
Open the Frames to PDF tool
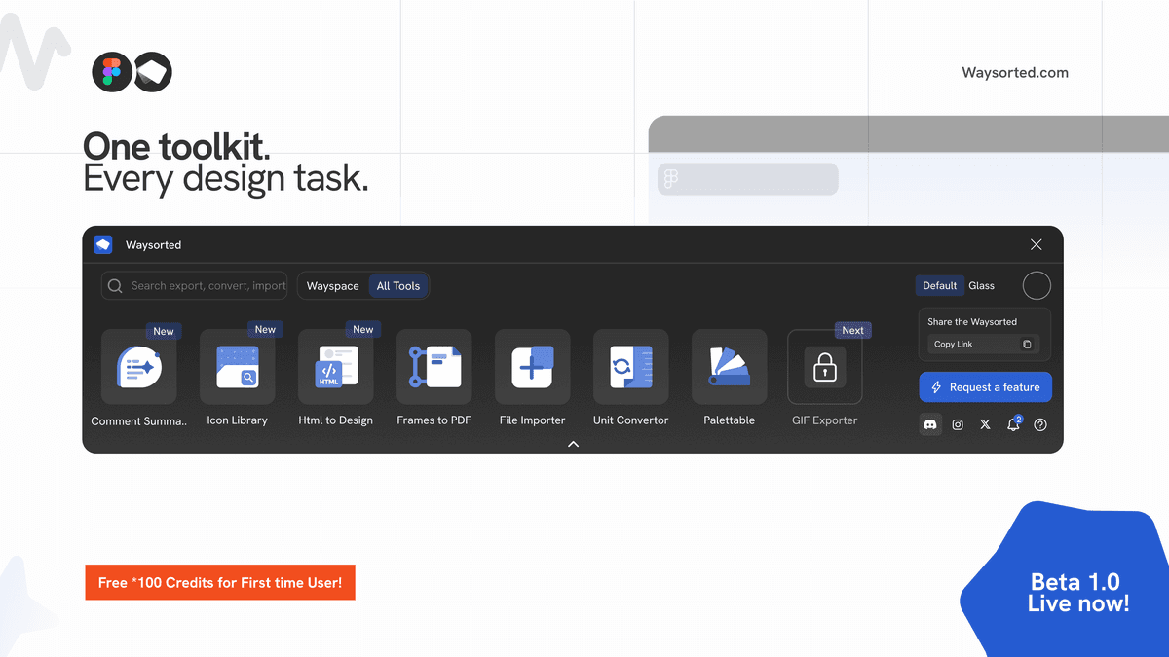(434, 367)
